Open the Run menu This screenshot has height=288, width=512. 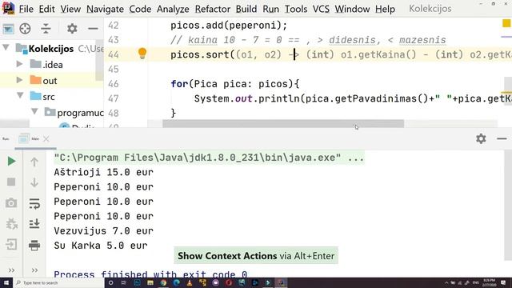click(x=270, y=9)
